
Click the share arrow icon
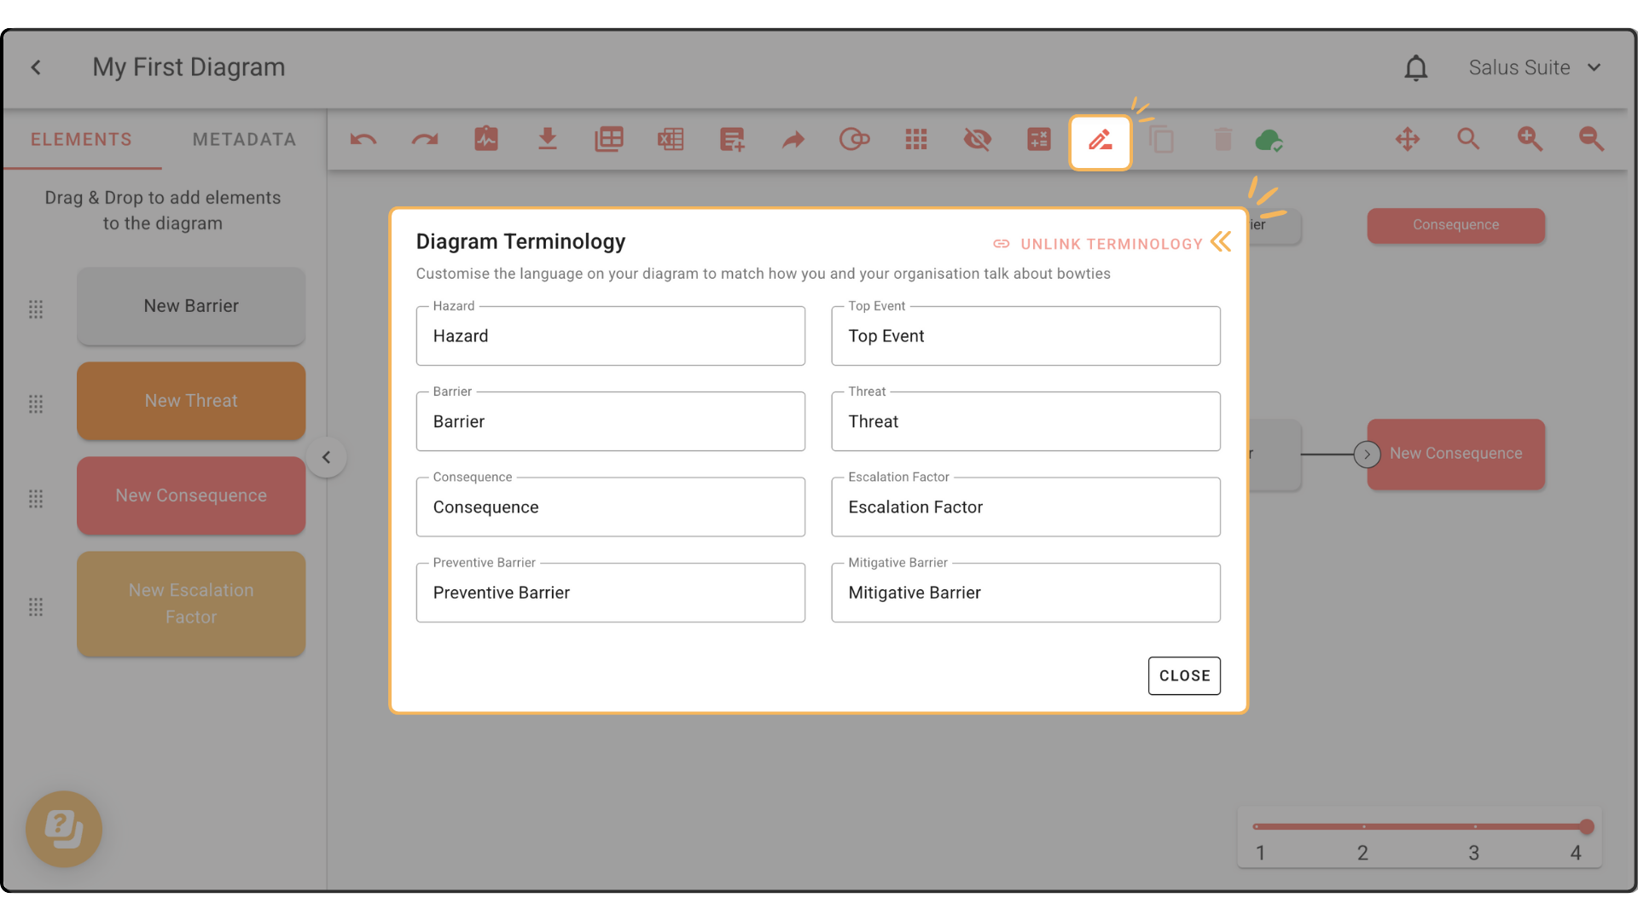(x=793, y=140)
